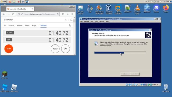Viewport: 172px width, 97px height.
Task: Open the VirtualBox View menu
Action: 92,22
